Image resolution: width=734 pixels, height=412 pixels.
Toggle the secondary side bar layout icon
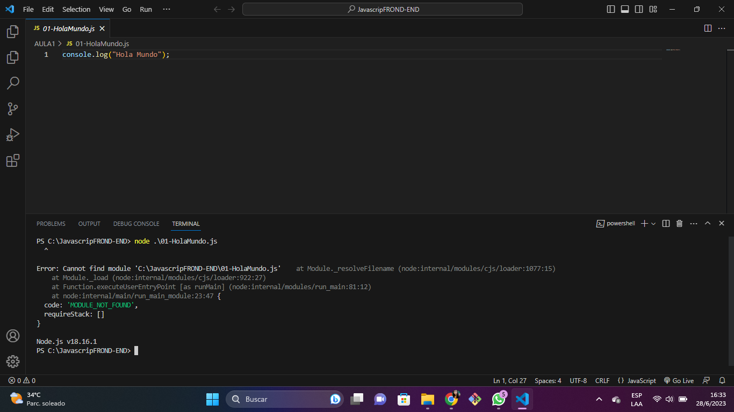[639, 9]
